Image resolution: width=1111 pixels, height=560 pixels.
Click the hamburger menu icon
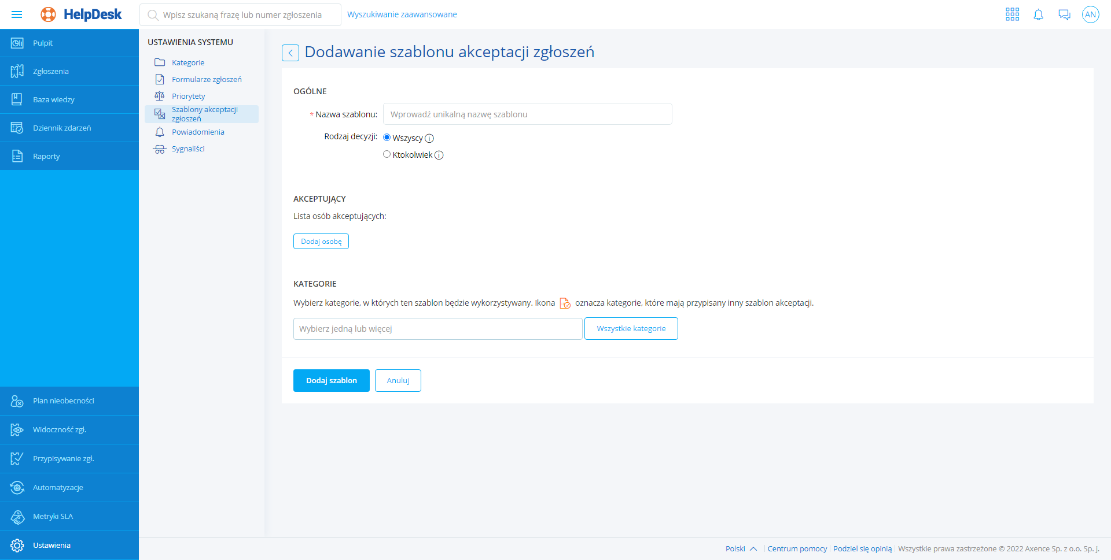pyautogui.click(x=17, y=14)
